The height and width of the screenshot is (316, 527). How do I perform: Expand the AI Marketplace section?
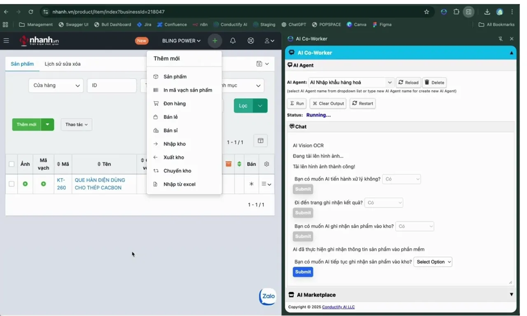click(401, 295)
